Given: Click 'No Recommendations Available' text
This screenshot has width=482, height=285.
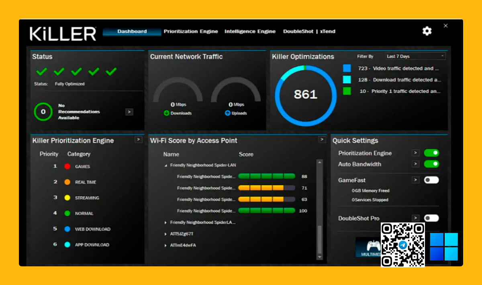Looking at the screenshot, I should [x=79, y=112].
